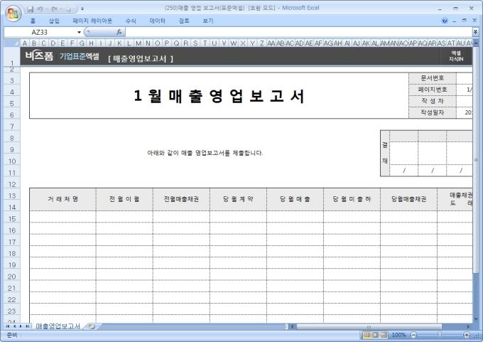Viewport: 483px width, 342px height.
Task: Click the zoom out minus button
Action: pyautogui.click(x=413, y=335)
